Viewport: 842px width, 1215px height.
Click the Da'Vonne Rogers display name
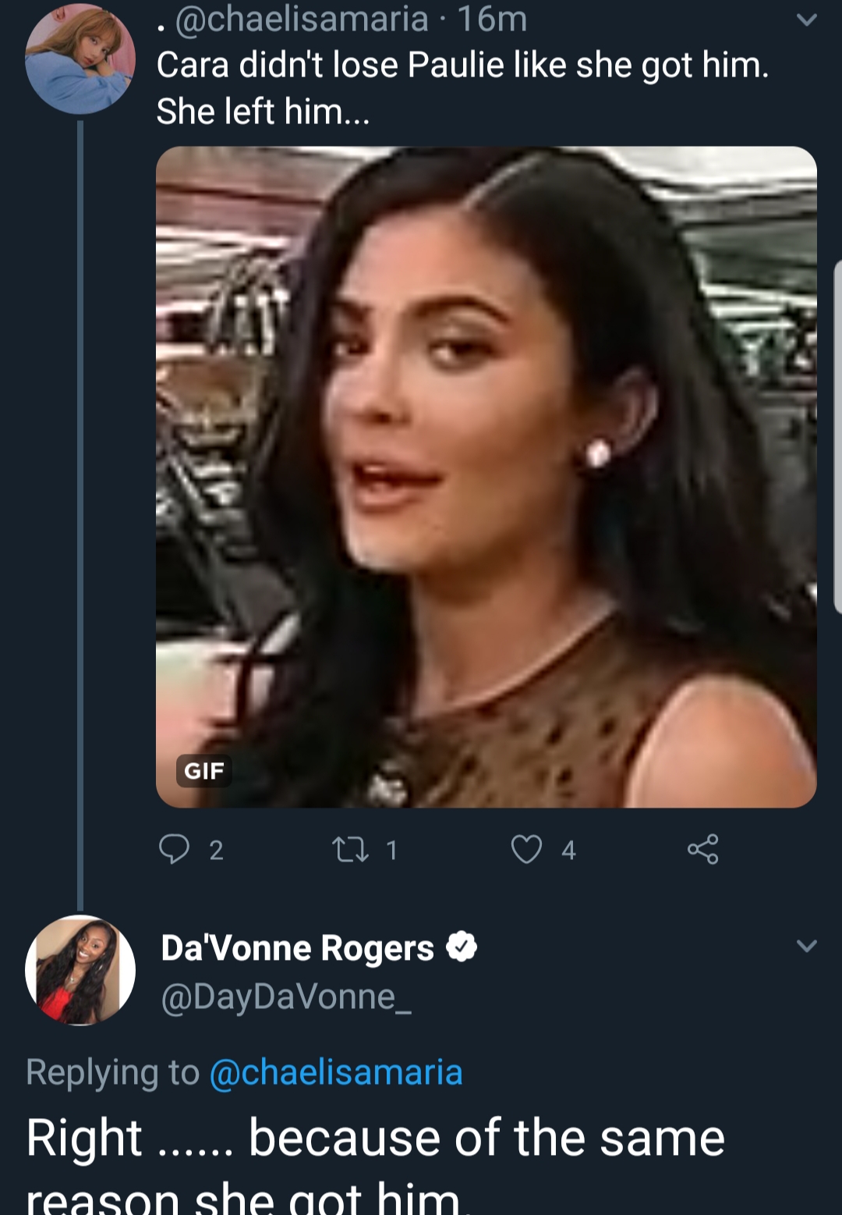point(297,948)
